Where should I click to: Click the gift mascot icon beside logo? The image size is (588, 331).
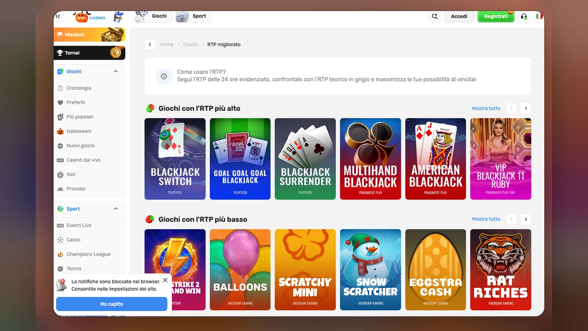[x=118, y=17]
